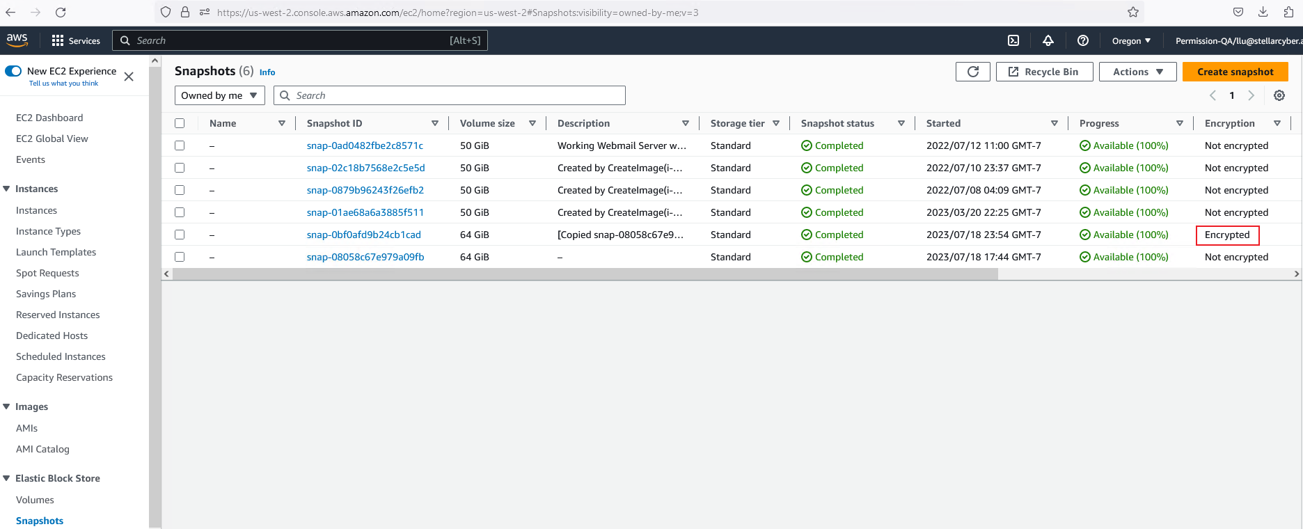Check the select-all snapshots checkbox
The image size is (1303, 529).
point(180,123)
